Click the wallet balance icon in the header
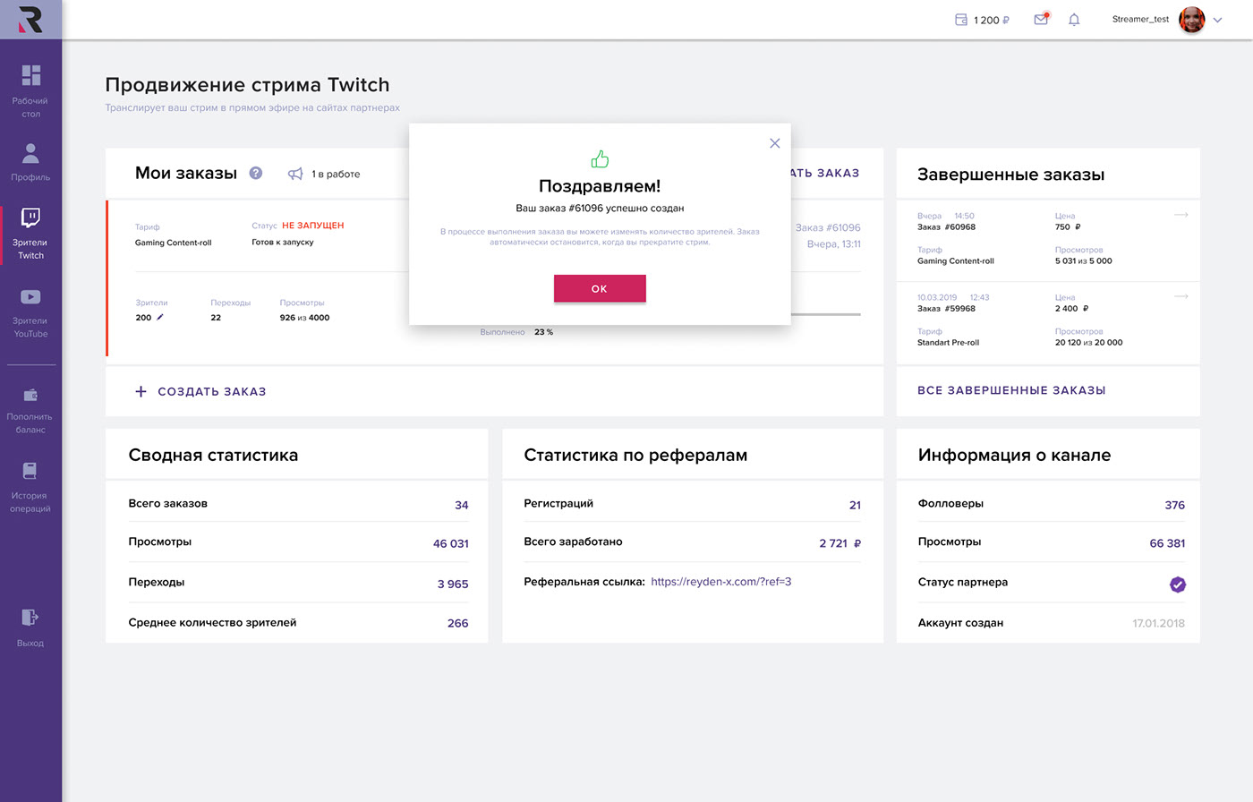This screenshot has height=802, width=1253. coord(961,20)
